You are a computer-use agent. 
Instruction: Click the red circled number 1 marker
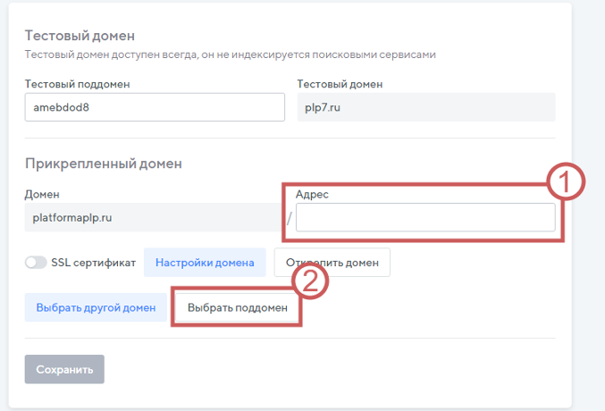(566, 183)
